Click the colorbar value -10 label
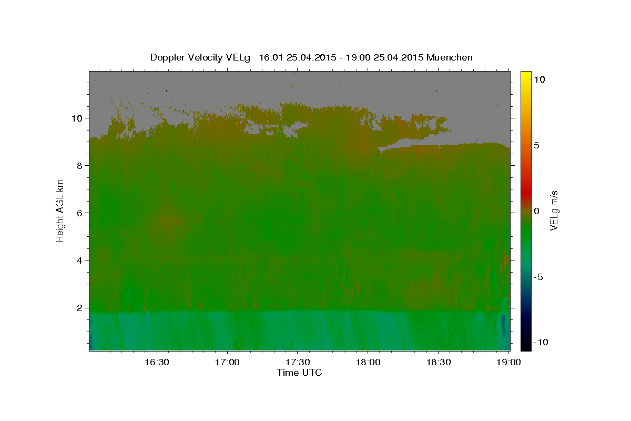The image size is (631, 421). [x=541, y=342]
